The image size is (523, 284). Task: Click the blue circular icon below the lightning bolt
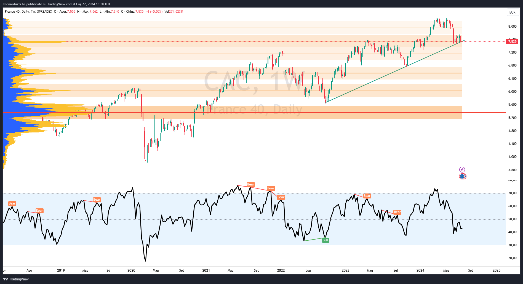[x=462, y=176]
